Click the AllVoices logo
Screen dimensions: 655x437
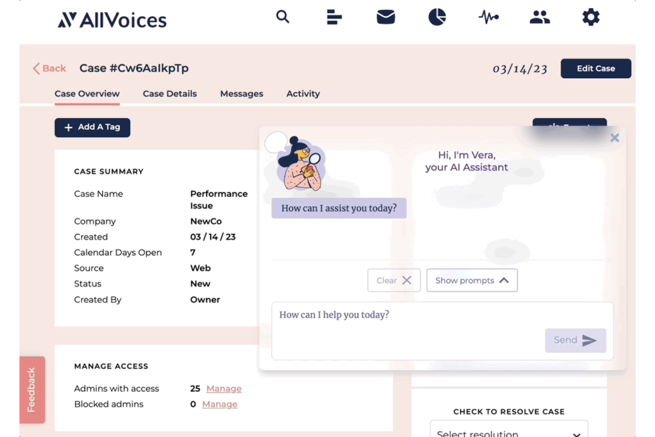(112, 19)
